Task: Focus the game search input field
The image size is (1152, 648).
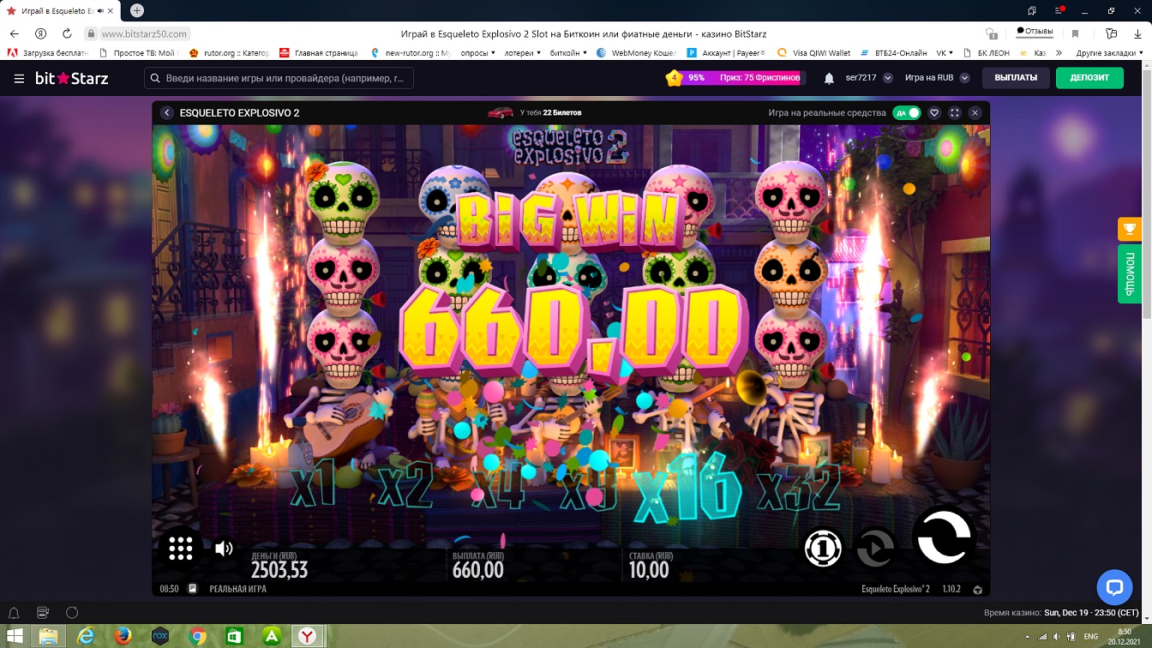Action: coord(279,78)
